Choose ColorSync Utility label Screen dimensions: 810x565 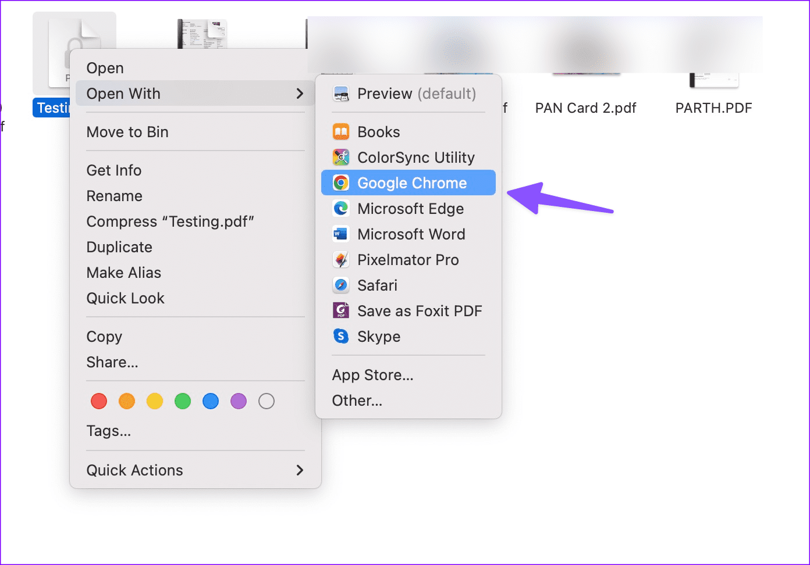coord(416,158)
